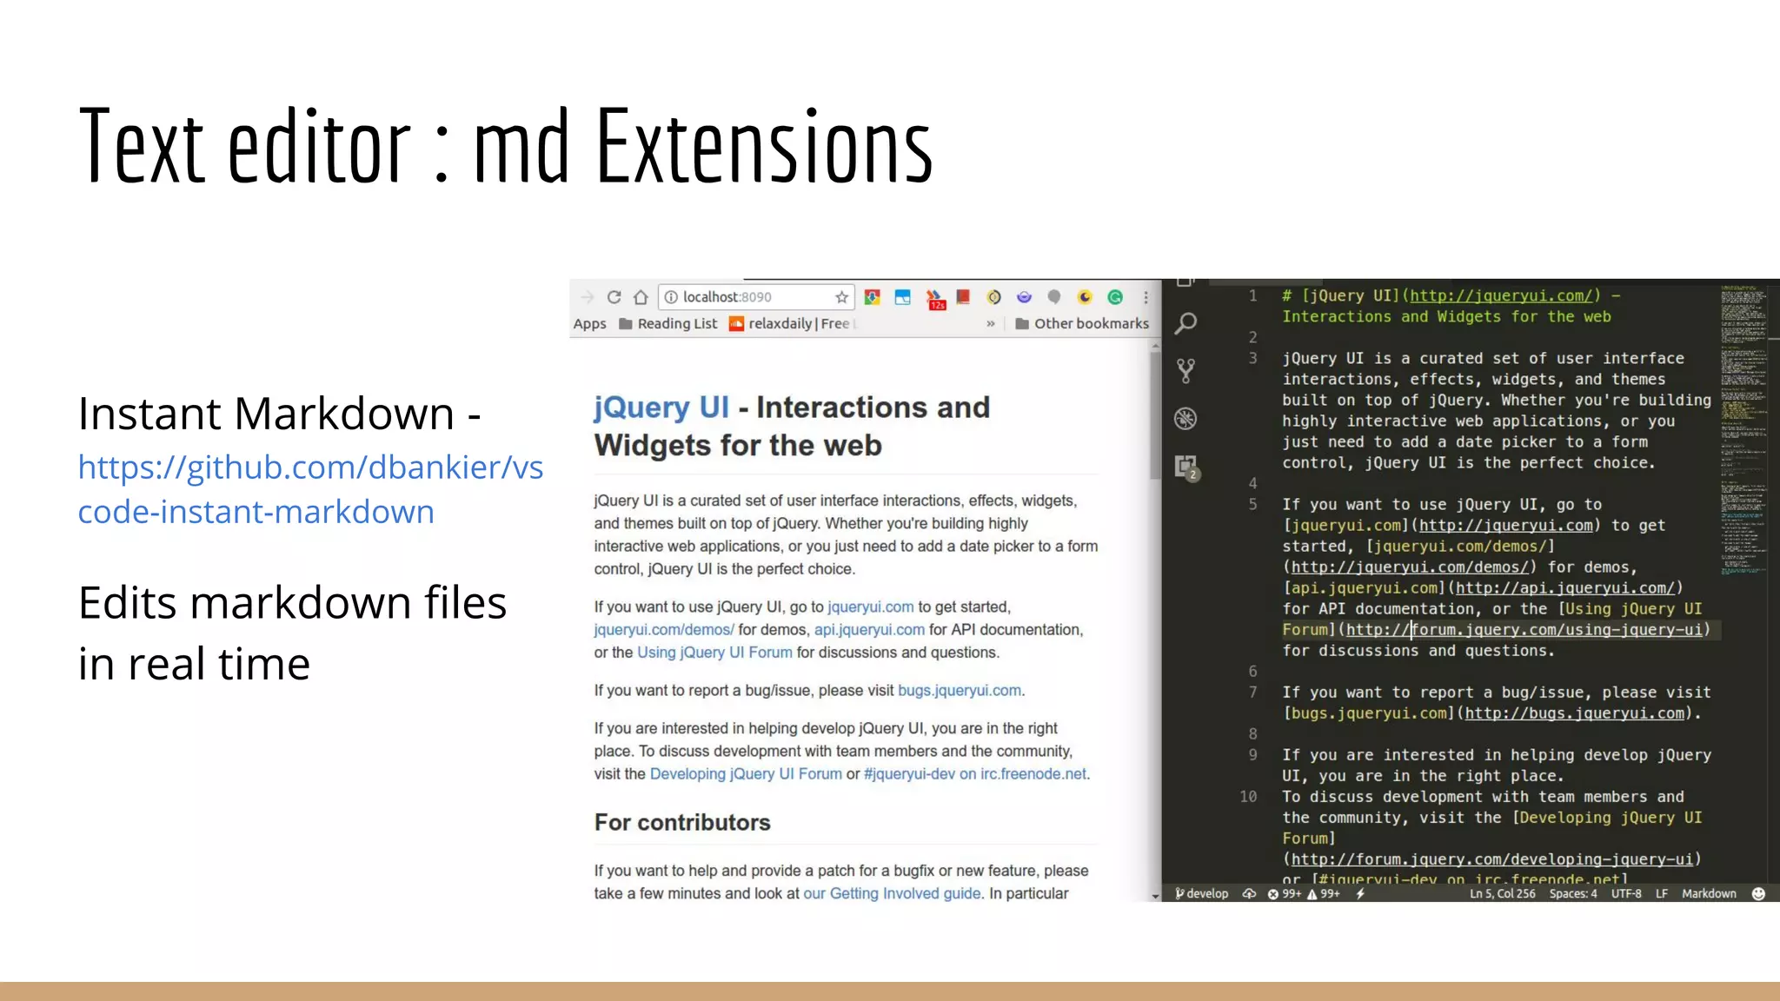Image resolution: width=1780 pixels, height=1001 pixels.
Task: Click the errors count 99+ in status bar
Action: [1285, 893]
